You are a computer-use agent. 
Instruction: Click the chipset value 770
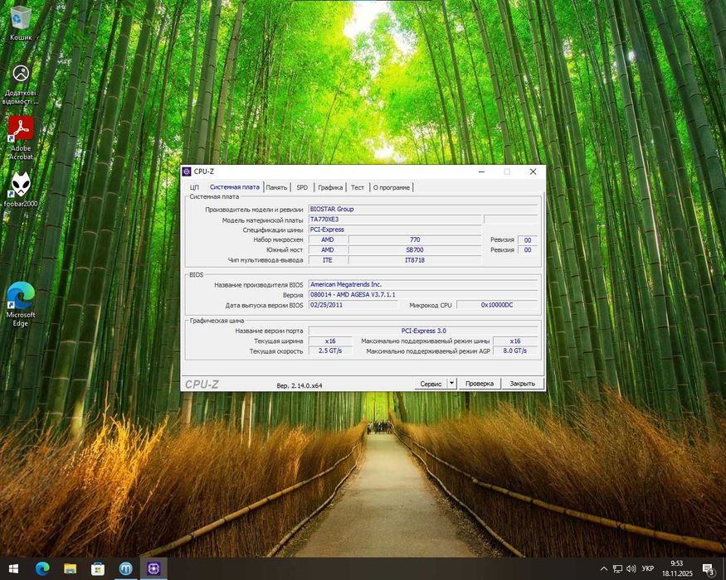(x=415, y=239)
